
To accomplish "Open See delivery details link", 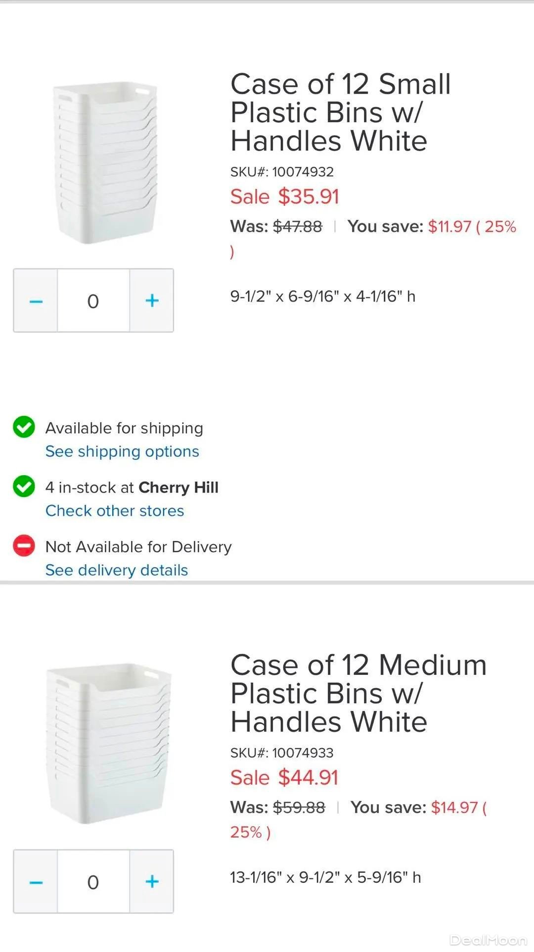I will [117, 570].
